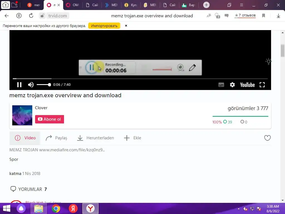
Task: Enter fullscreen video mode
Action: [262, 85]
